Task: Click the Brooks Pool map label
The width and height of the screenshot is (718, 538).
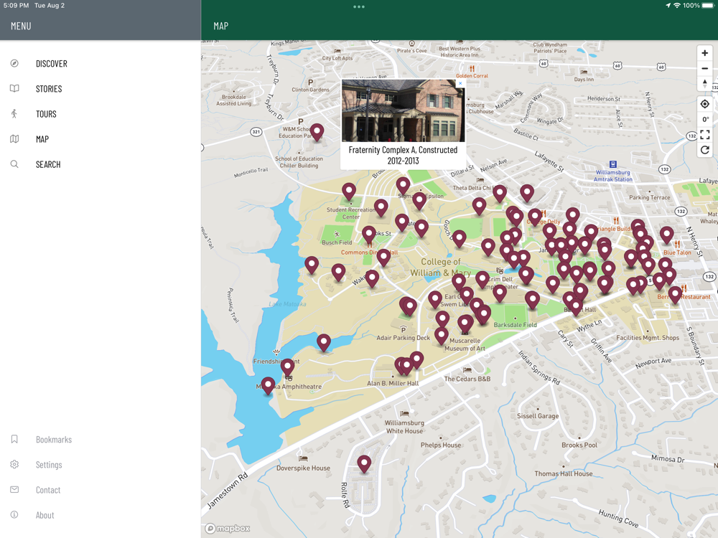Action: [x=579, y=445]
